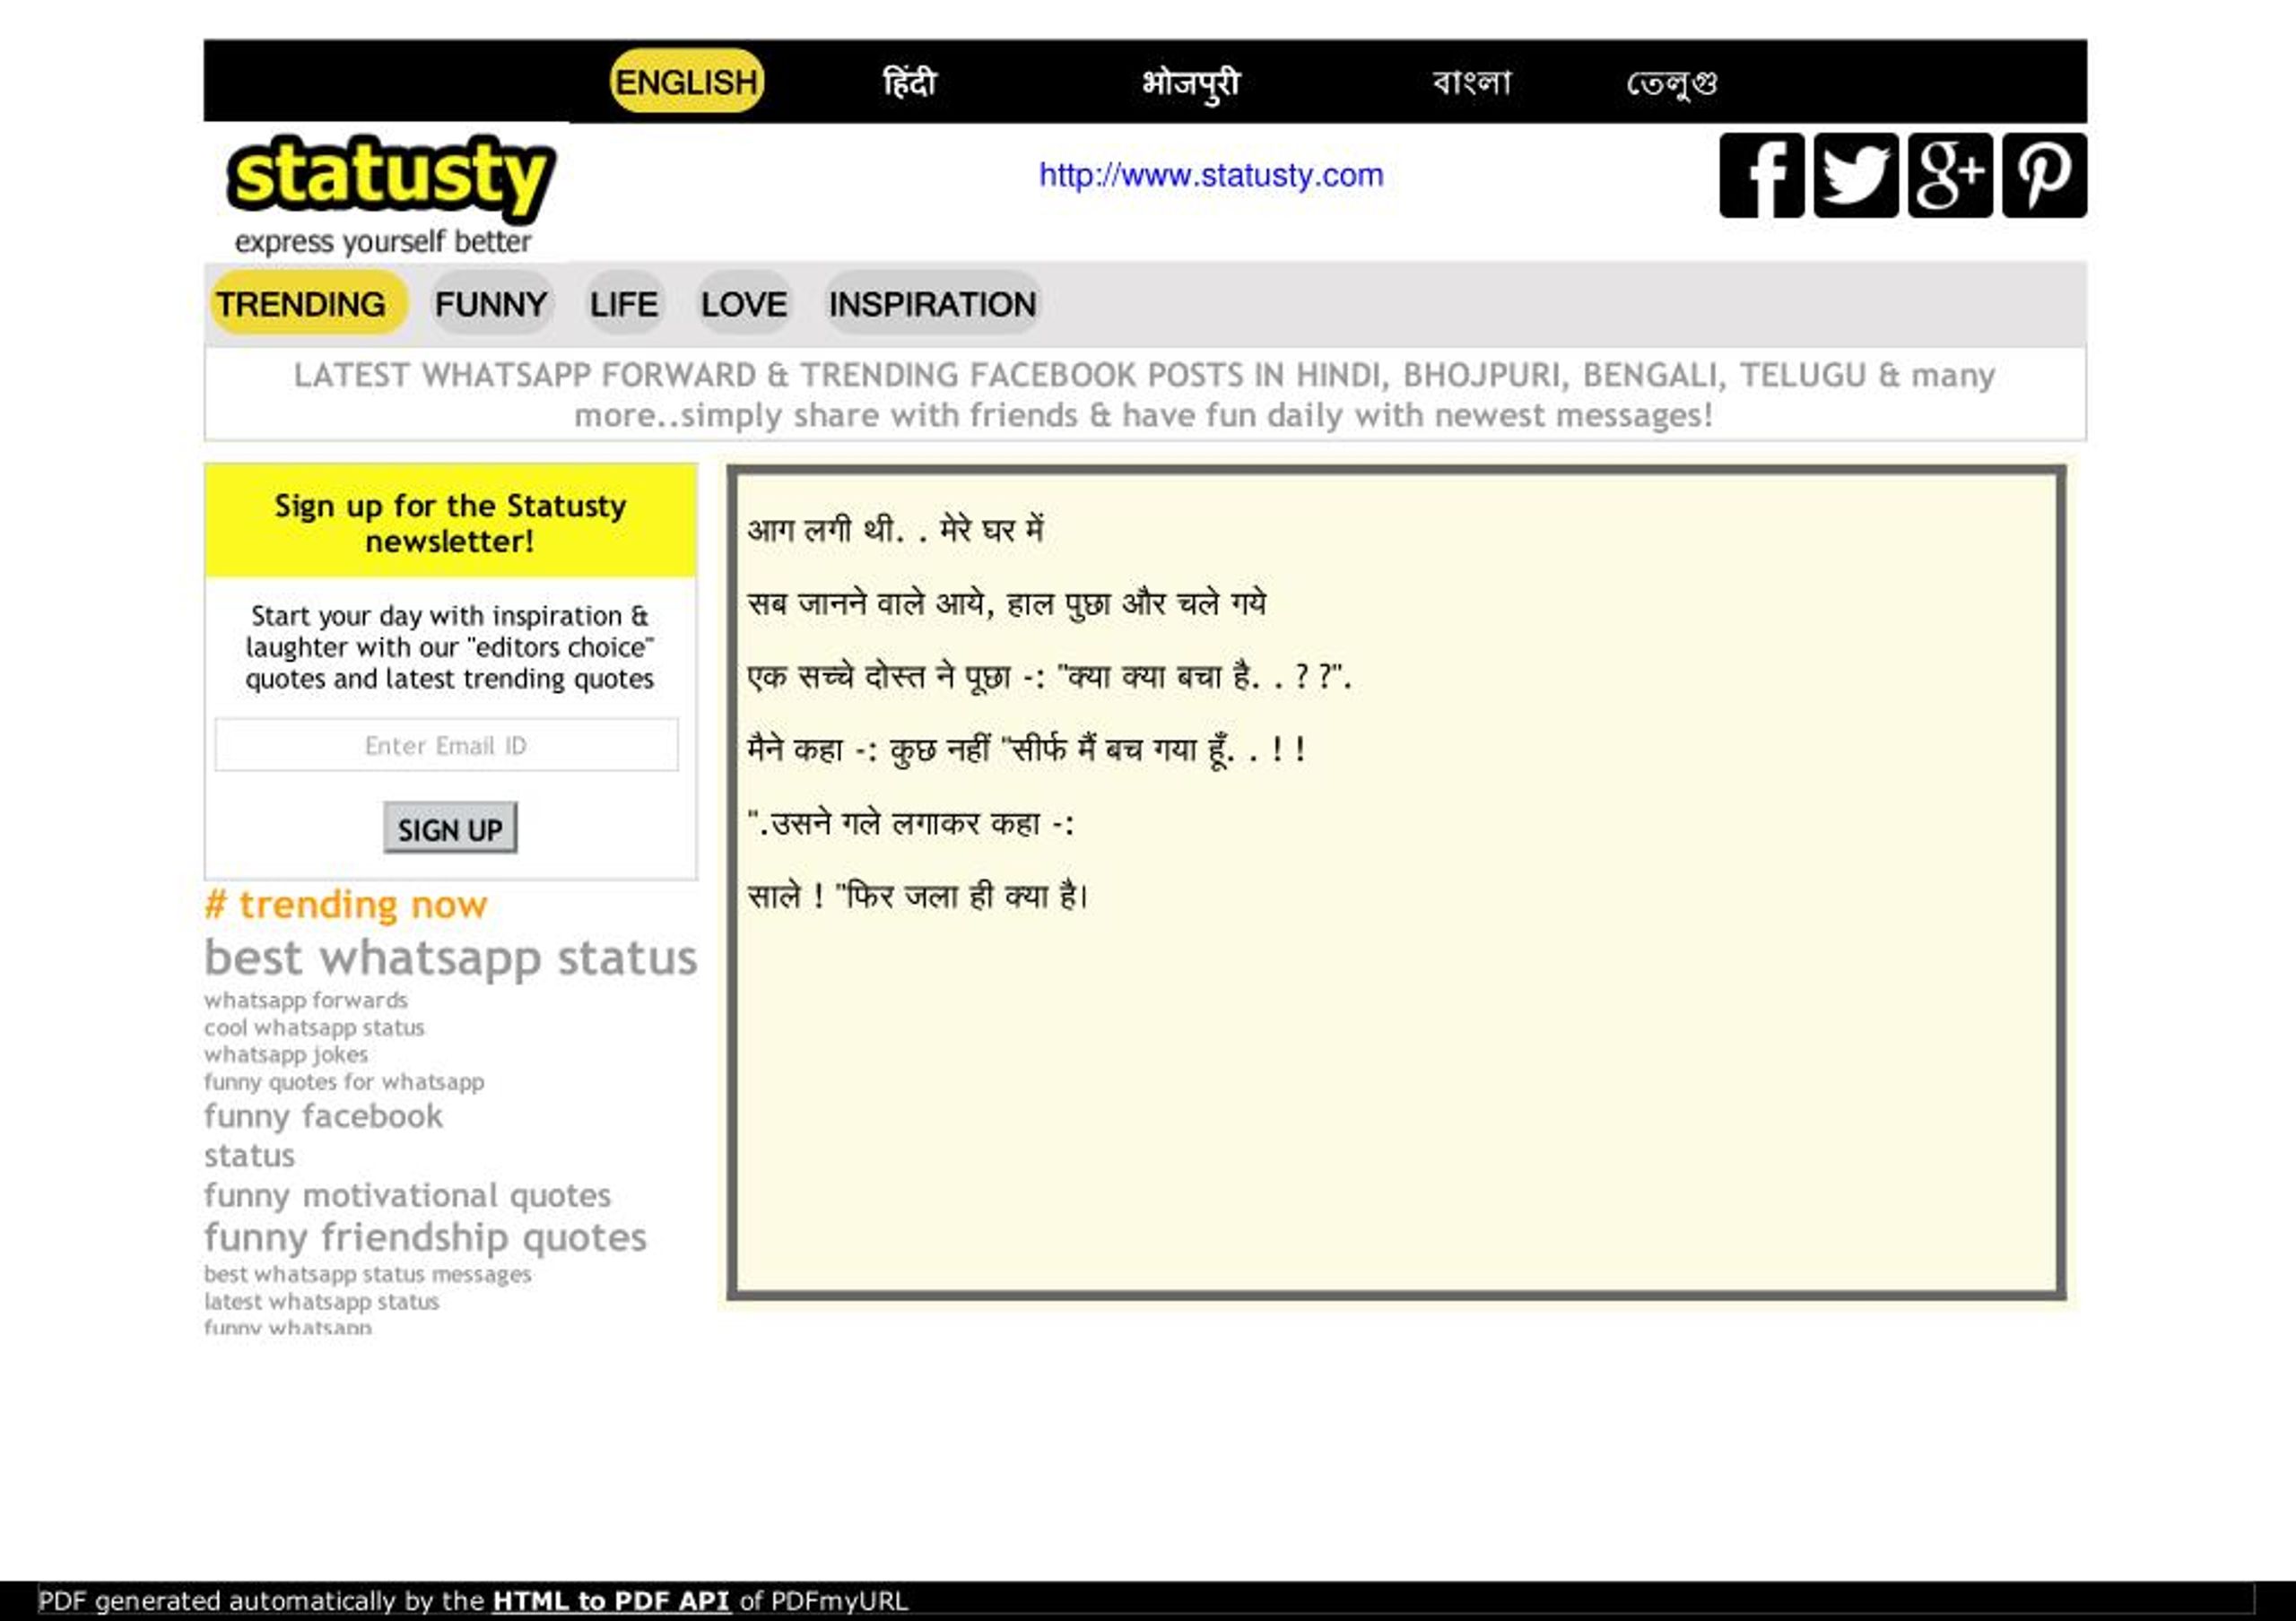This screenshot has height=1621, width=2296.
Task: Click the 'express yourself better' tagline
Action: [383, 241]
